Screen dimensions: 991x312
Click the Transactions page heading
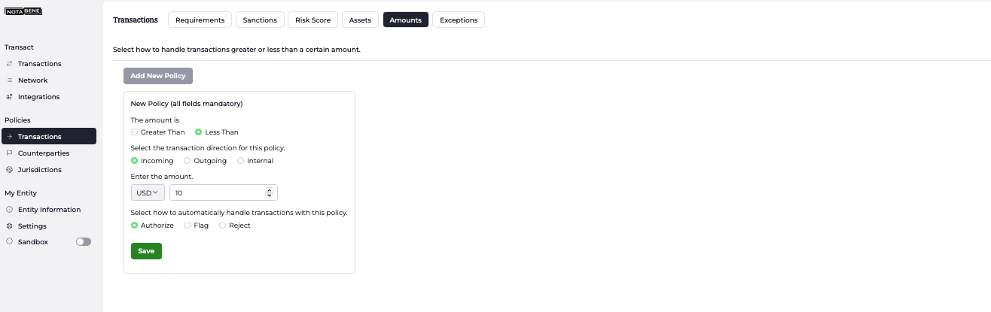pos(136,20)
